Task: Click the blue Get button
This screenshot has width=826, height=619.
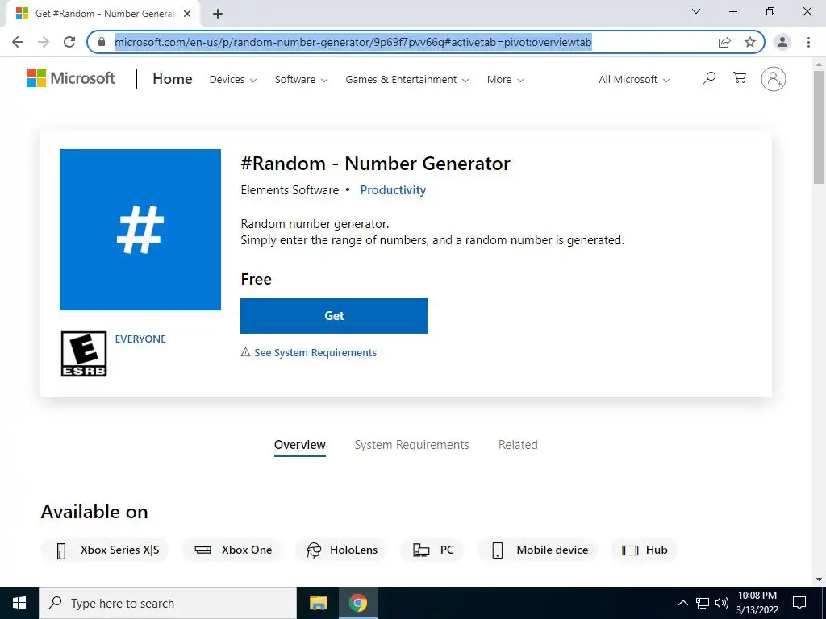Action: pos(334,316)
